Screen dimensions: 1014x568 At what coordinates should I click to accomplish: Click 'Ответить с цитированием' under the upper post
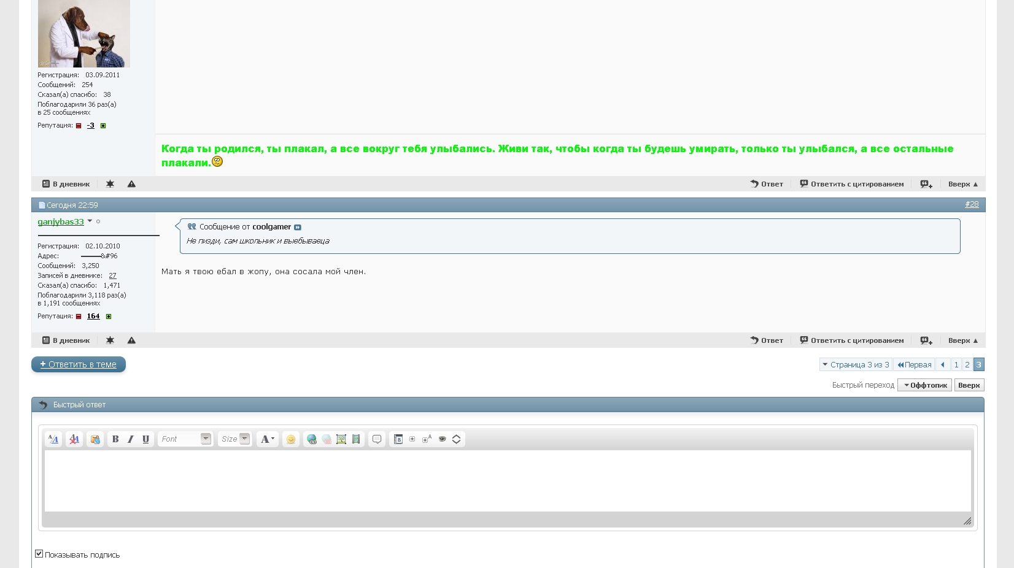(852, 184)
